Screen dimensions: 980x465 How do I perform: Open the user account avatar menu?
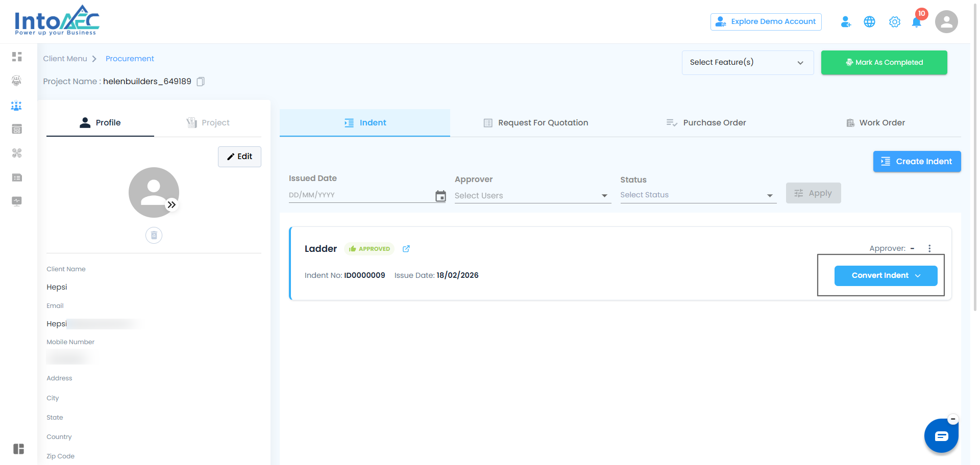[x=946, y=22]
